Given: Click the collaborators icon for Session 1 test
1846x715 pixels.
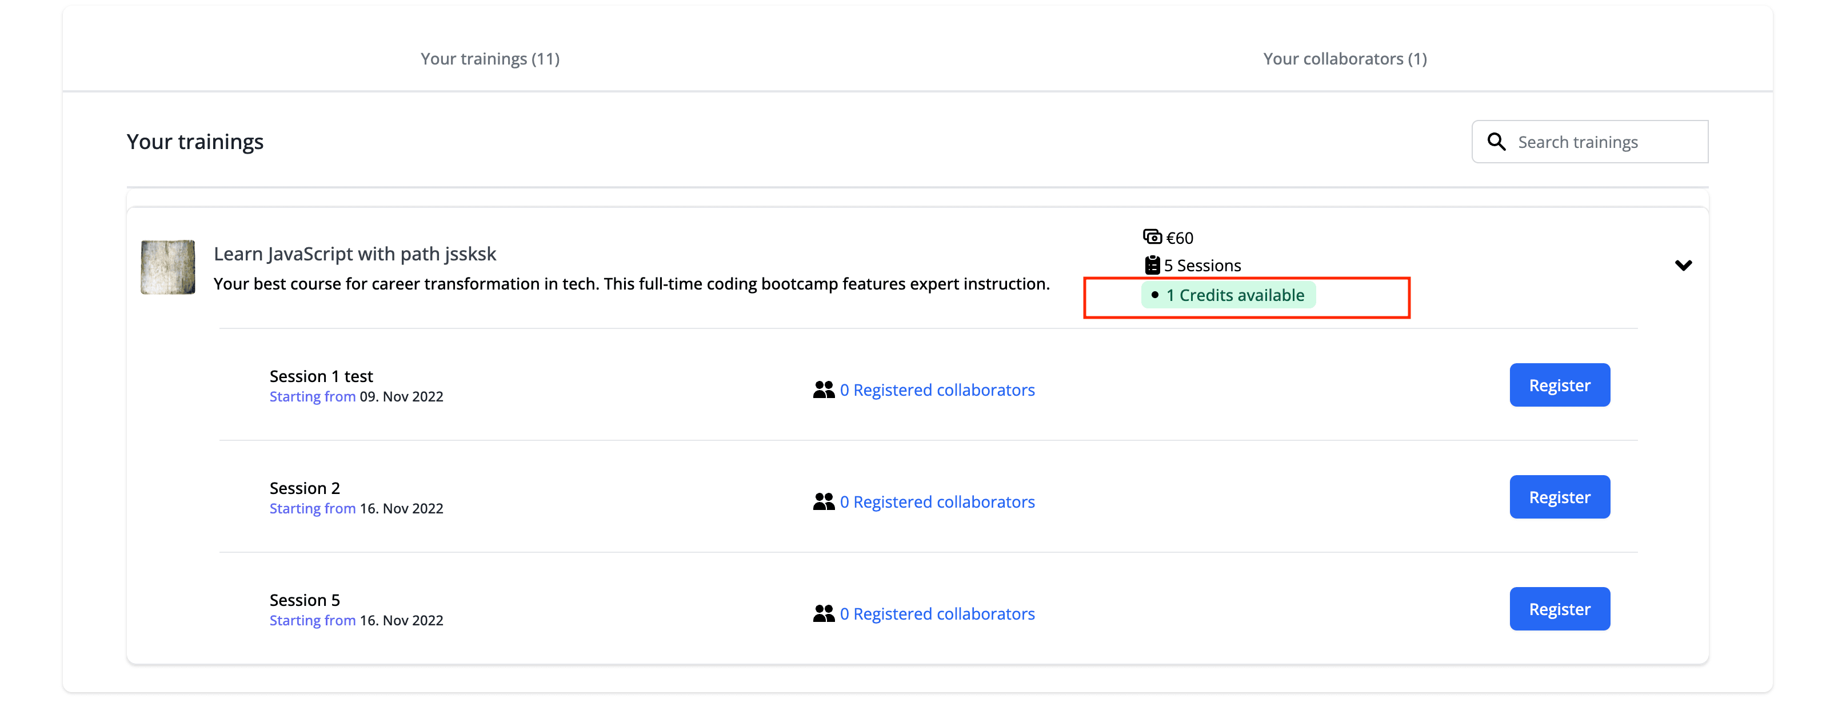Looking at the screenshot, I should tap(824, 389).
